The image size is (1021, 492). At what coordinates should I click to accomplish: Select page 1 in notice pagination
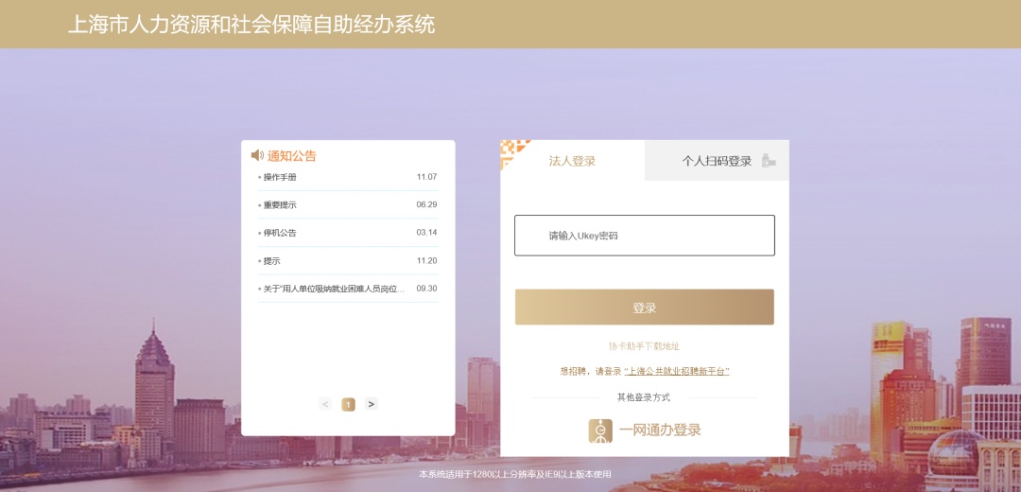348,404
